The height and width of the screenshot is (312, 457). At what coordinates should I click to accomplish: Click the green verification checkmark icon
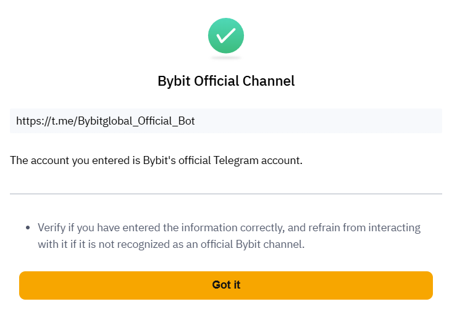pyautogui.click(x=226, y=36)
